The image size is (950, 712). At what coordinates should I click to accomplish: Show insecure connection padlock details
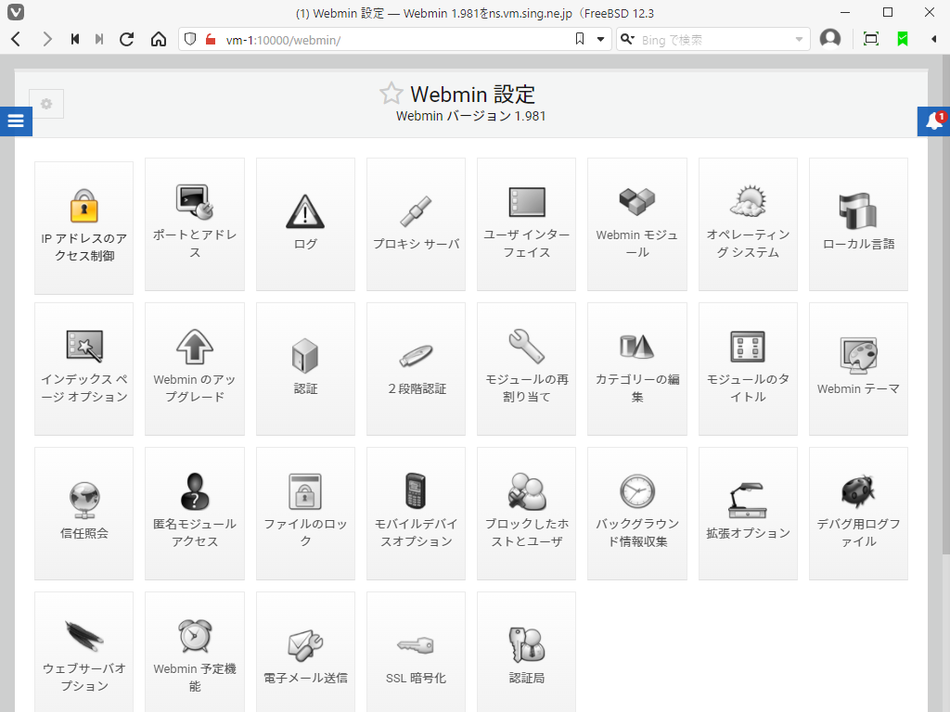(211, 39)
